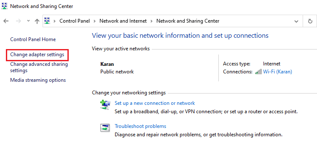
Task: Click the Network and Sharing Center title bar icon
Action: click(5, 6)
